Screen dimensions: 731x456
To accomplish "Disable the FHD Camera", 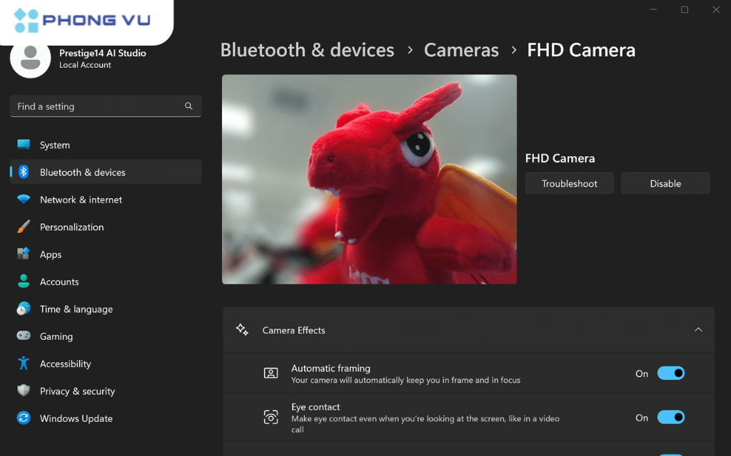I will (665, 183).
